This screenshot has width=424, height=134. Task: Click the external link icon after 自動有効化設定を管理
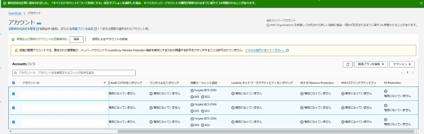(x=37, y=29)
